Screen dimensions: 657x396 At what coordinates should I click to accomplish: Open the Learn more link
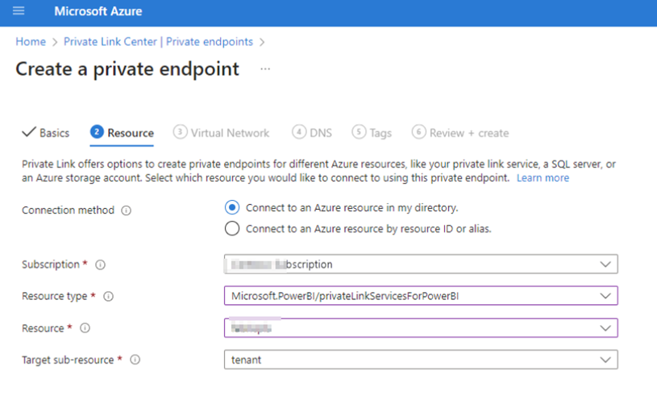click(543, 178)
